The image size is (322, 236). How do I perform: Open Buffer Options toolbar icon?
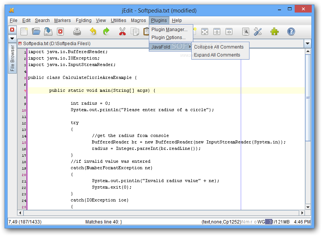pyautogui.click(x=246, y=31)
